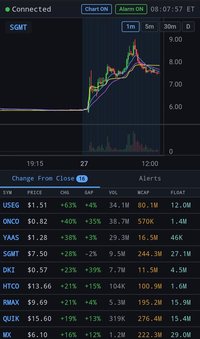Click USEG float 12.0M

(x=181, y=205)
